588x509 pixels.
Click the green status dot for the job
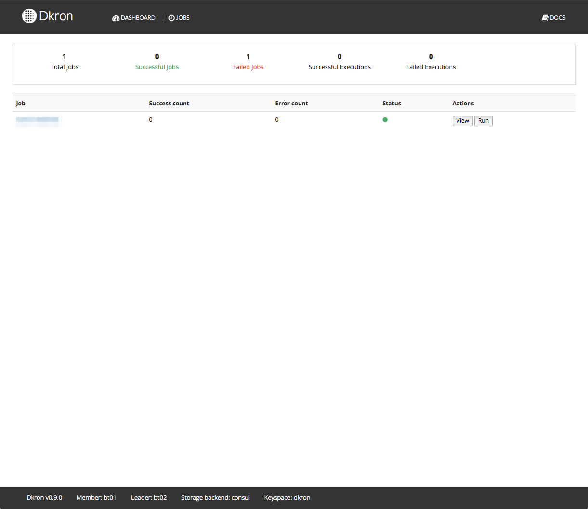[385, 120]
